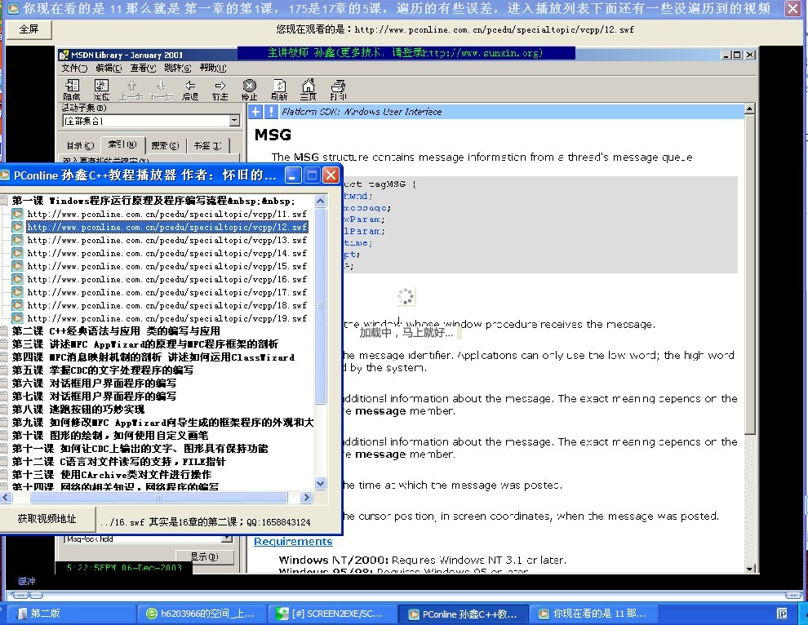The height and width of the screenshot is (625, 808).
Task: Switch to the 索引 tab
Action: pyautogui.click(x=122, y=144)
